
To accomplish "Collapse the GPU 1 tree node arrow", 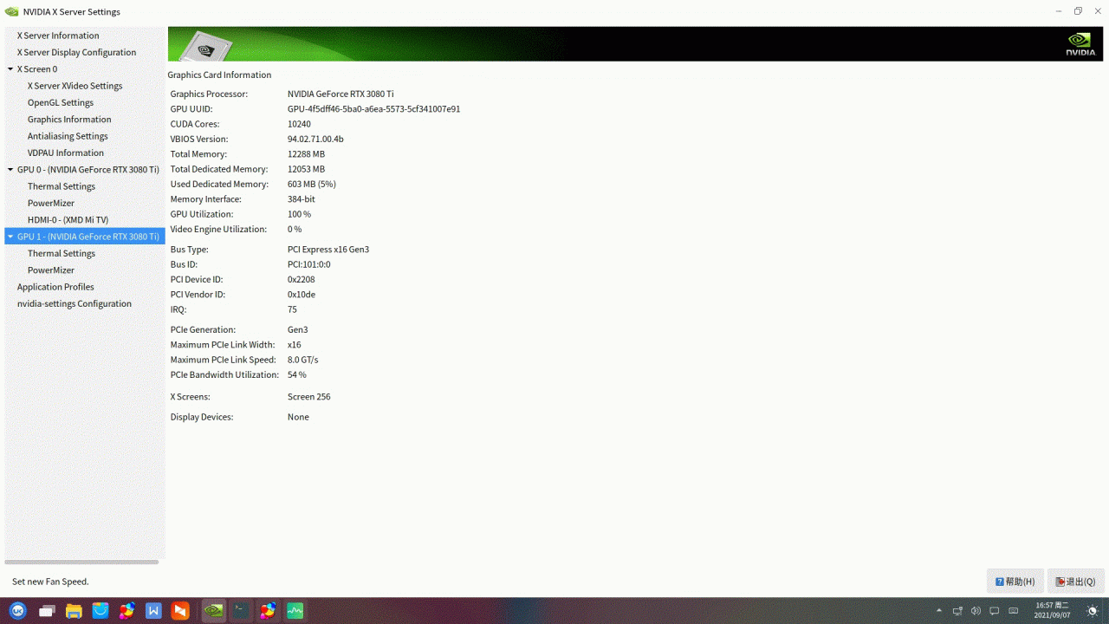I will pyautogui.click(x=10, y=237).
